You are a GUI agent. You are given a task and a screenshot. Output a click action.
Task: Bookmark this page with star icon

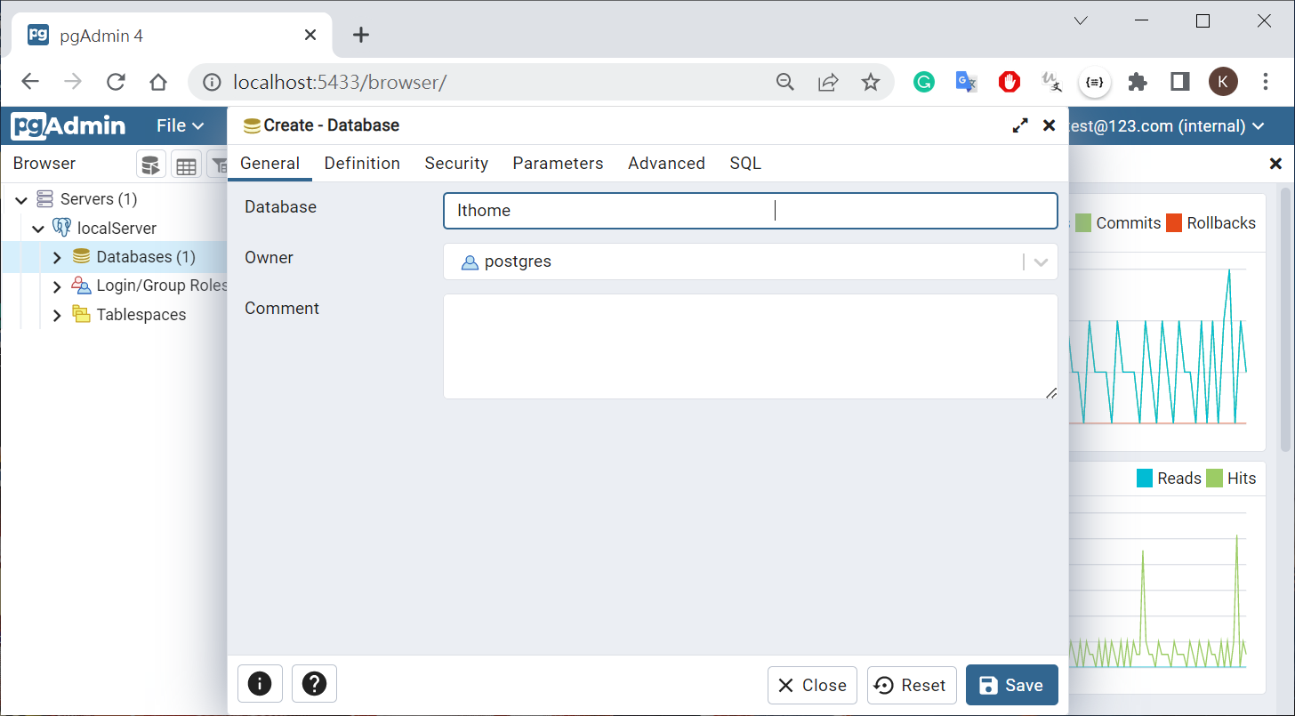click(870, 83)
